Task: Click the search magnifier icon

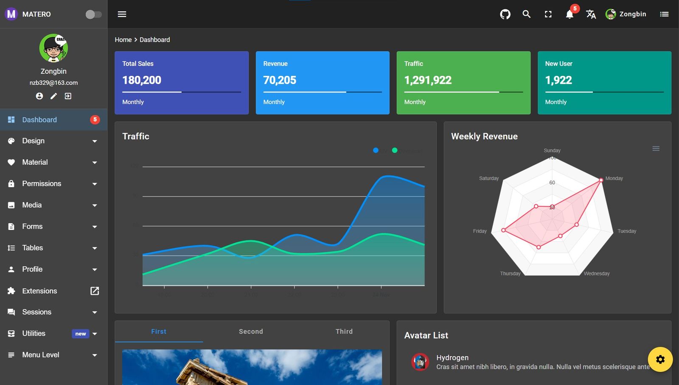Action: [x=527, y=14]
